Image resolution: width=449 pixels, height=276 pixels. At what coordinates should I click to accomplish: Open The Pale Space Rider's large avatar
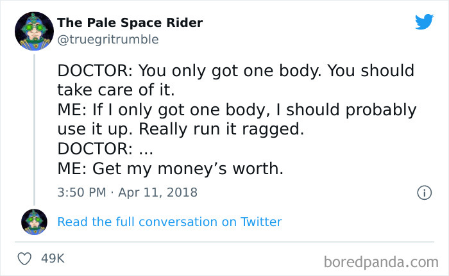(x=34, y=31)
